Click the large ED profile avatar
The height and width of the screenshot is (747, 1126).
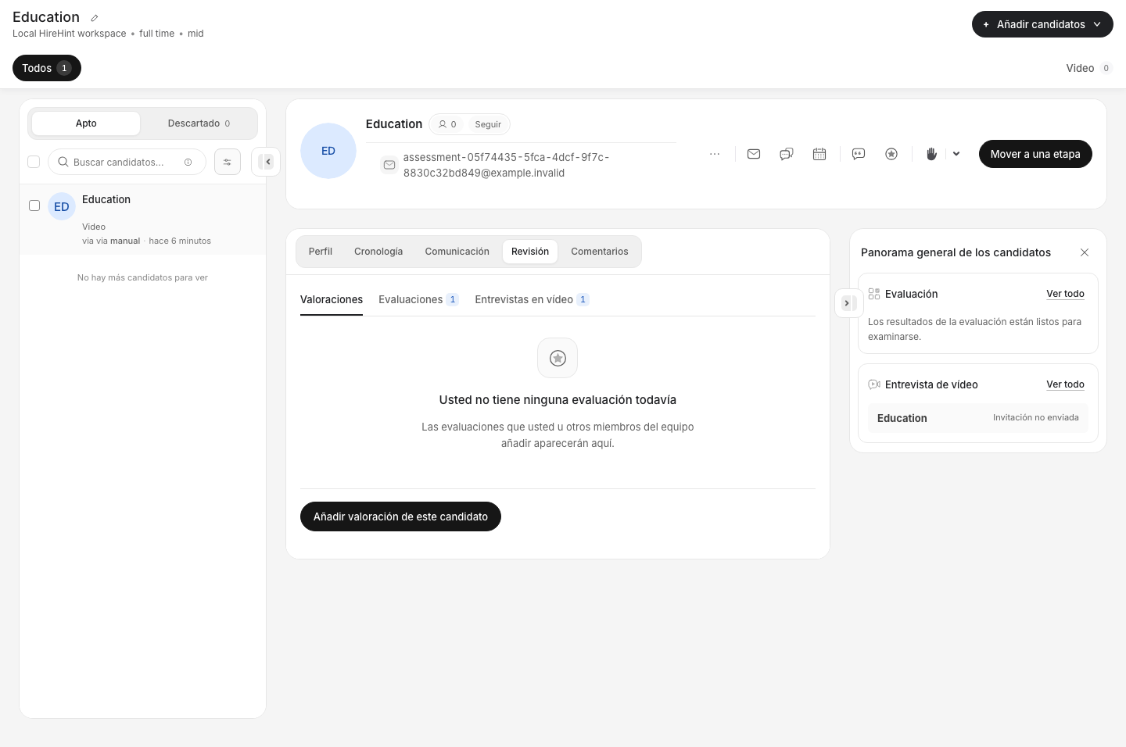coord(328,151)
